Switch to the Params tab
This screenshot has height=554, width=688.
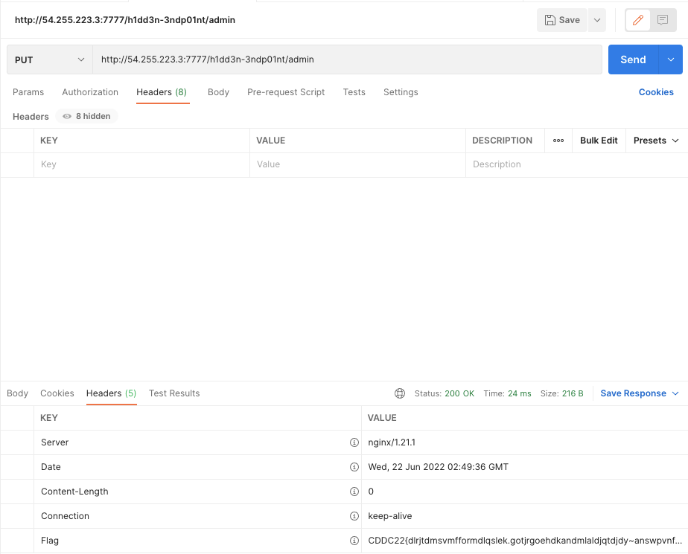(x=28, y=92)
